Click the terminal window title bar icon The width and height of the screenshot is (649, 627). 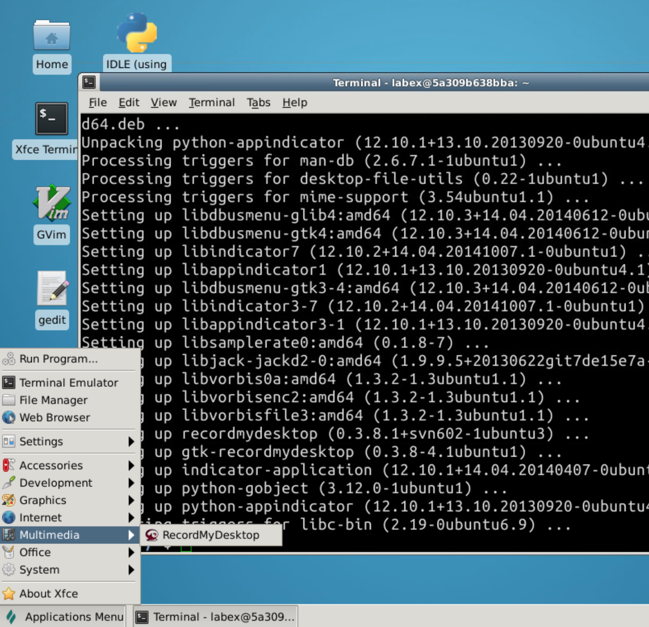coord(89,83)
